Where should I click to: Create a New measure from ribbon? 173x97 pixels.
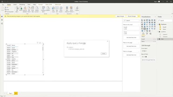coord(67,9)
